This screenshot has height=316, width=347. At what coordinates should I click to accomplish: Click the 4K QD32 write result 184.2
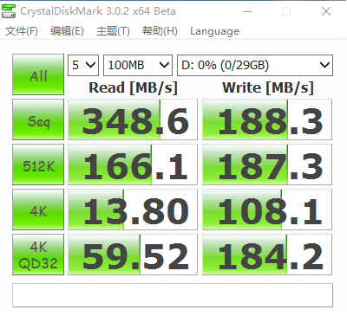(267, 255)
